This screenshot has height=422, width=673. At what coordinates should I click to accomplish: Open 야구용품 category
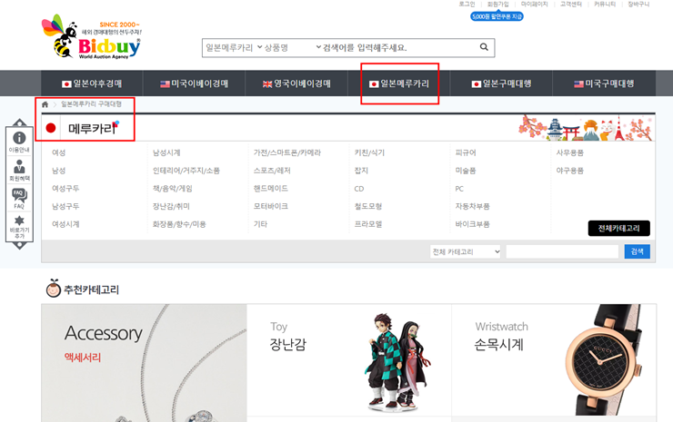click(x=570, y=171)
